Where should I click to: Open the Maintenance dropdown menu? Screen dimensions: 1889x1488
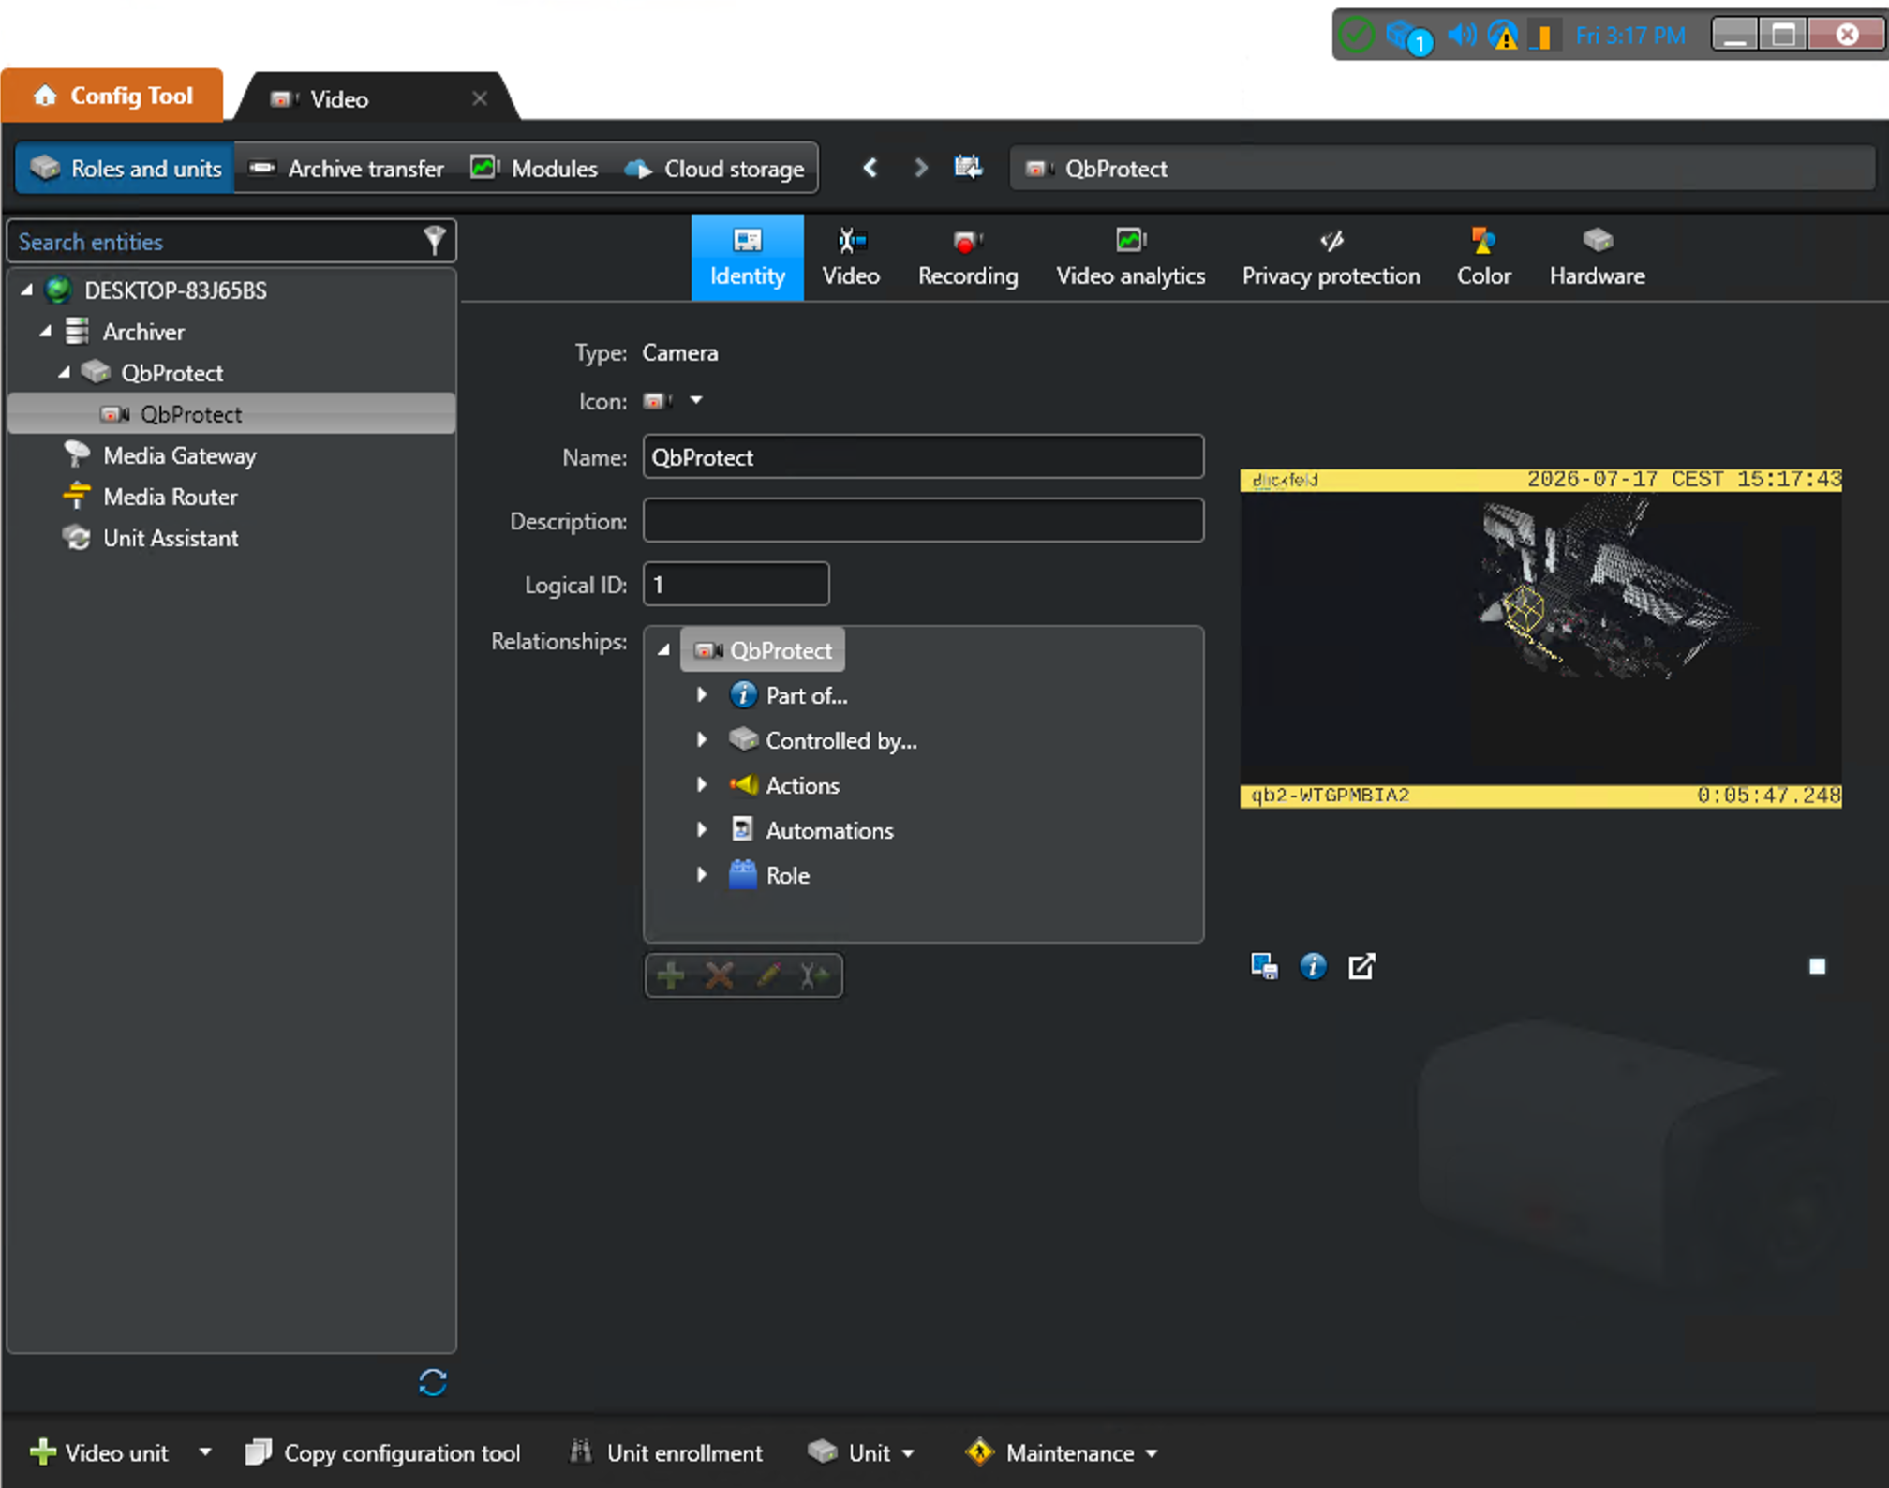click(1062, 1452)
